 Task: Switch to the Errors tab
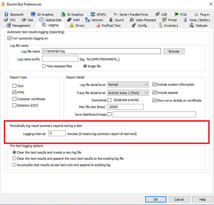(x=77, y=26)
